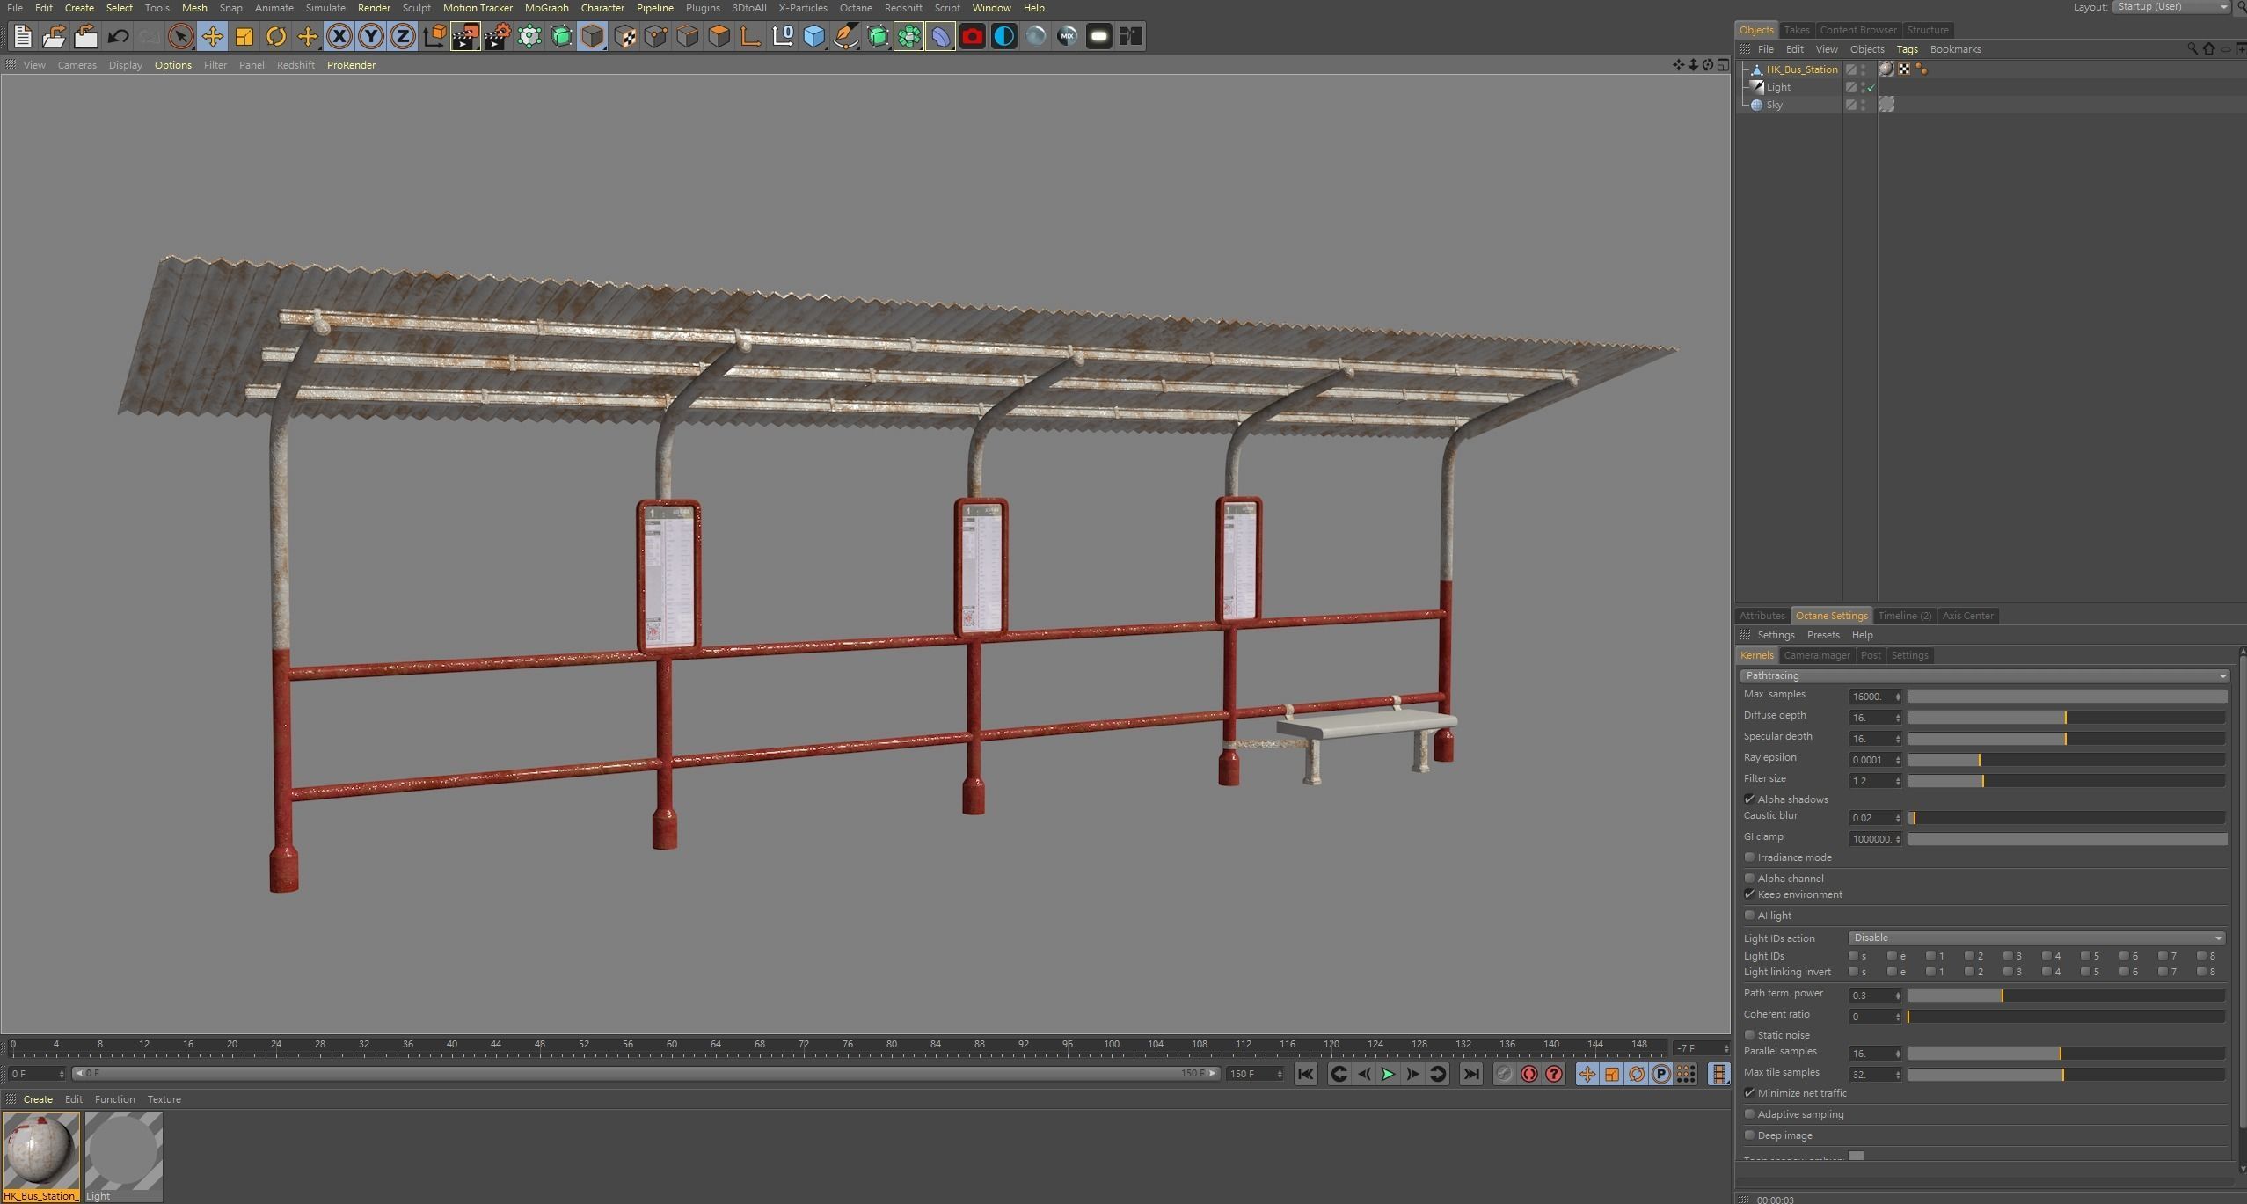Adjust the Specular depth slider
Image resolution: width=2247 pixels, height=1204 pixels.
(x=2066, y=739)
